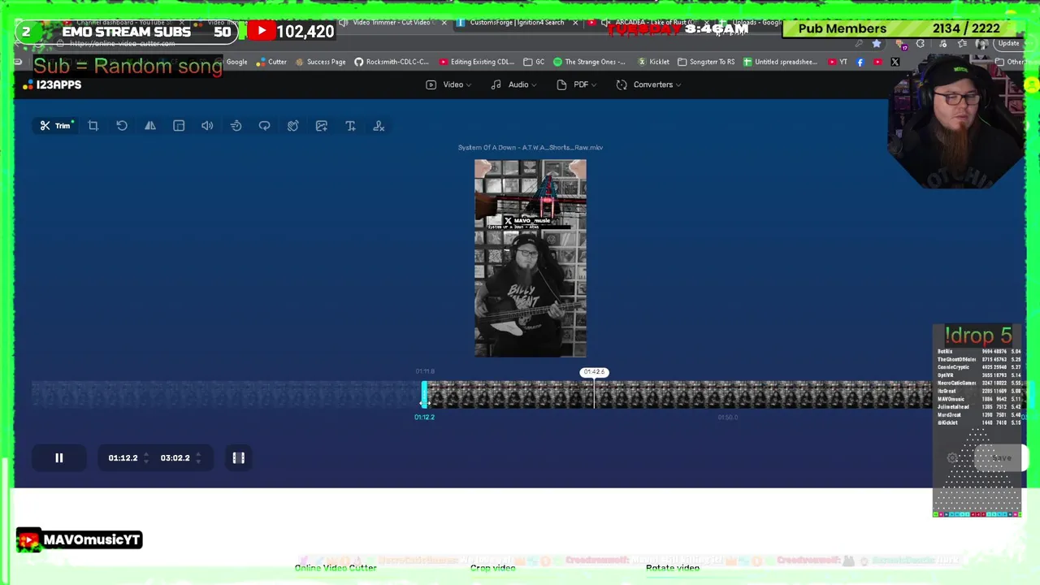
Task: Open the browser extensions puzzle icon
Action: pyautogui.click(x=921, y=44)
